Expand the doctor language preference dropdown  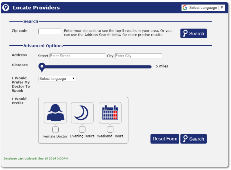tap(57, 79)
